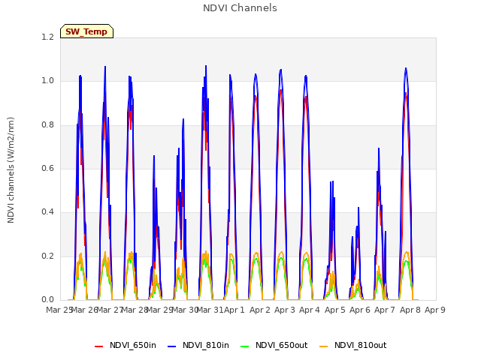
Task: Click the Apr 2 x-axis date label
Action: (259, 310)
